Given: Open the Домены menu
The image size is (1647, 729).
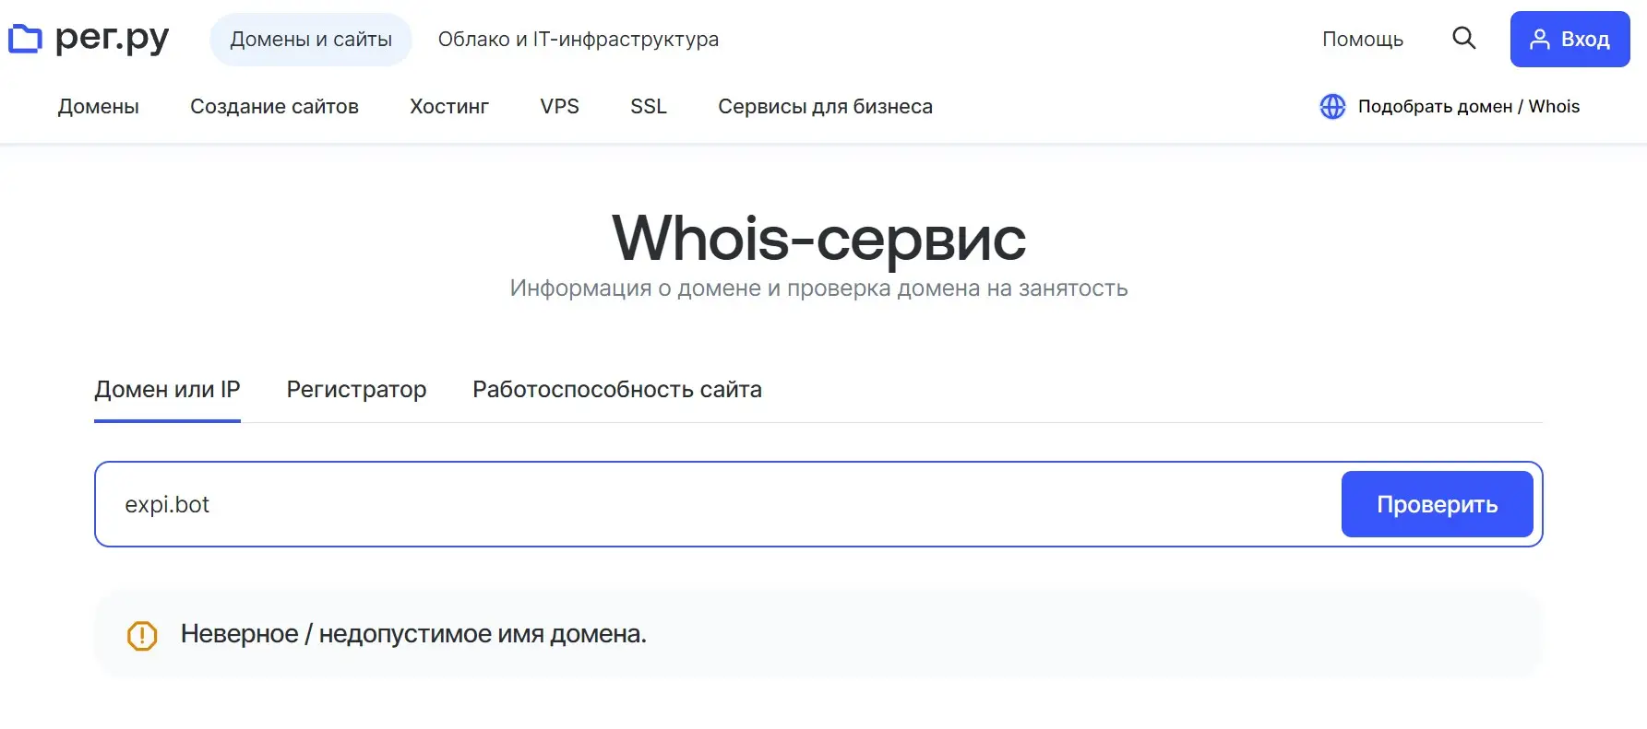Looking at the screenshot, I should coord(98,107).
